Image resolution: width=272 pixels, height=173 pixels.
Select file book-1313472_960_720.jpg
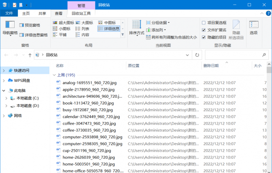pos(88,103)
